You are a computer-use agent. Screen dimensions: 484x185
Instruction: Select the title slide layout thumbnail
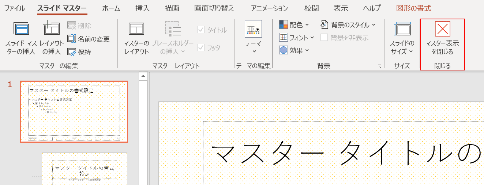85,169
